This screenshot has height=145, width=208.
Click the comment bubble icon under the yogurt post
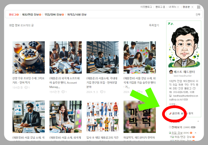(x=26, y=87)
